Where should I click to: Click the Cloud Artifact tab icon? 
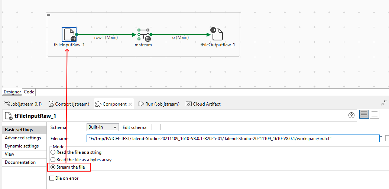click(x=188, y=104)
